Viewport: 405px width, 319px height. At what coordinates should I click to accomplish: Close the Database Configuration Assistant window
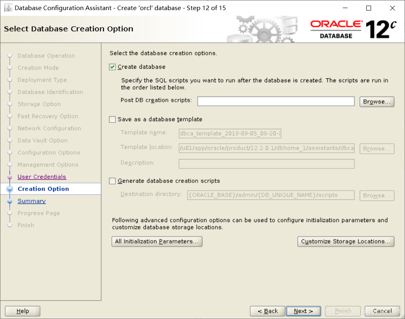[x=392, y=8]
